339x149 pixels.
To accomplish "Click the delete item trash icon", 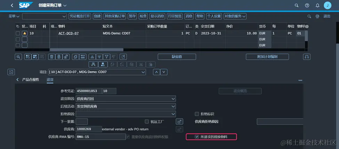I will [x=52, y=57].
